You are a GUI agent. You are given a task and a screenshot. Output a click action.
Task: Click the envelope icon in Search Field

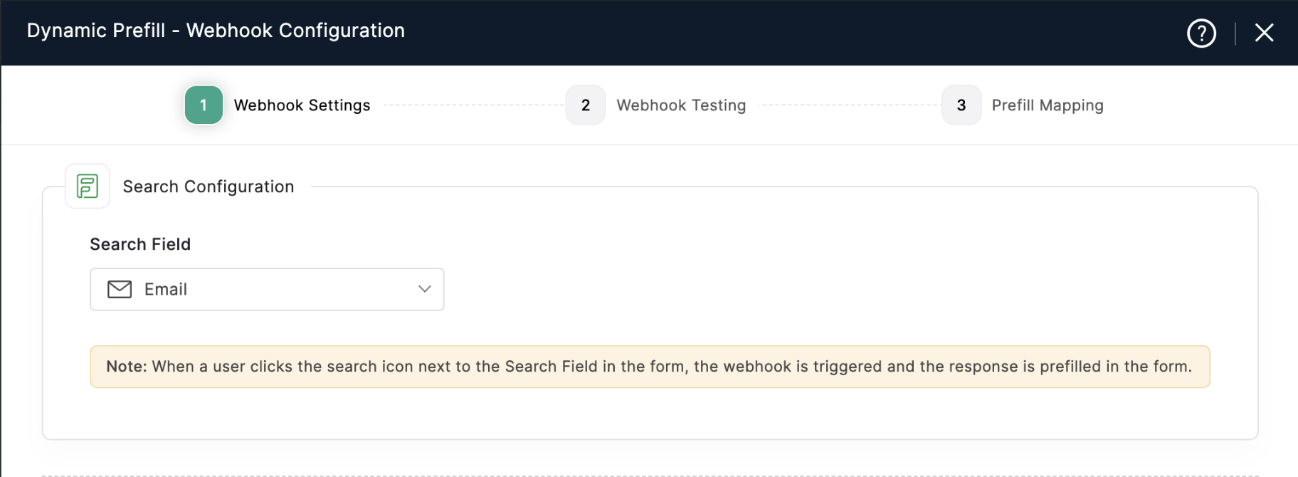120,289
